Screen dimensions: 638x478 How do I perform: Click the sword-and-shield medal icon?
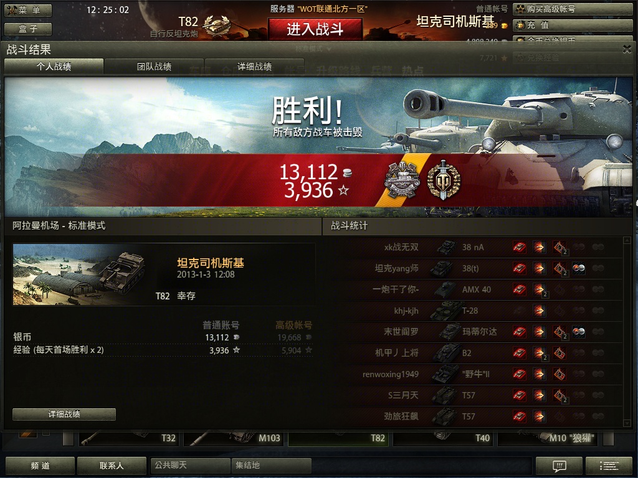coord(444,179)
